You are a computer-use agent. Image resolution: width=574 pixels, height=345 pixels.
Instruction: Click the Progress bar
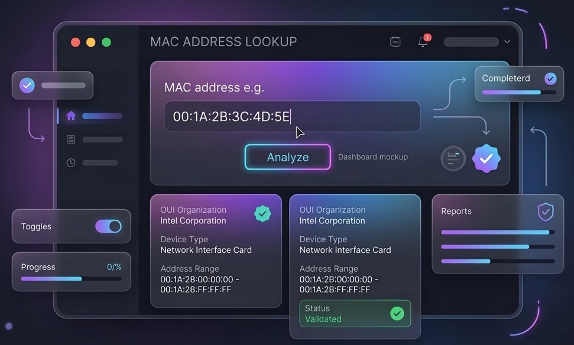click(x=71, y=279)
